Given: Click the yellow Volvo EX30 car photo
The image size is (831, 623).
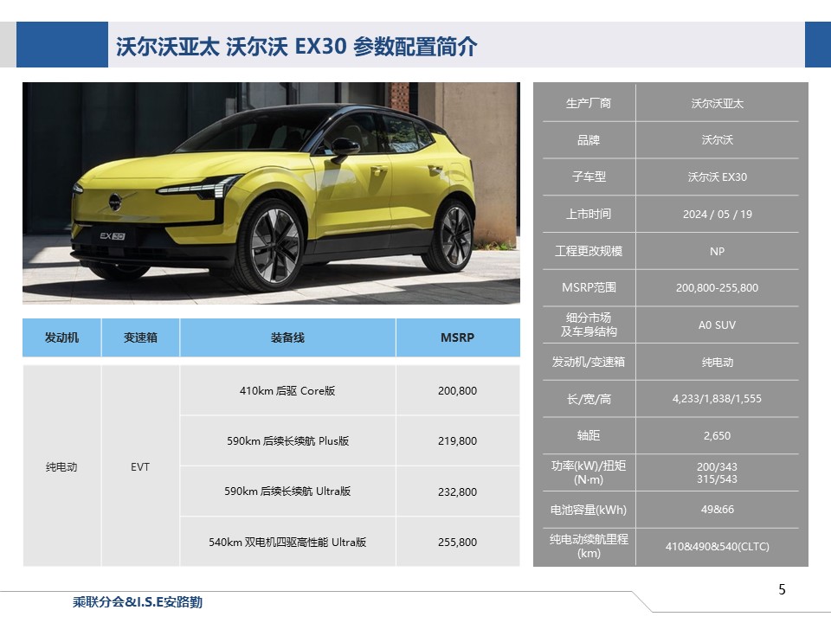Looking at the screenshot, I should (271, 193).
